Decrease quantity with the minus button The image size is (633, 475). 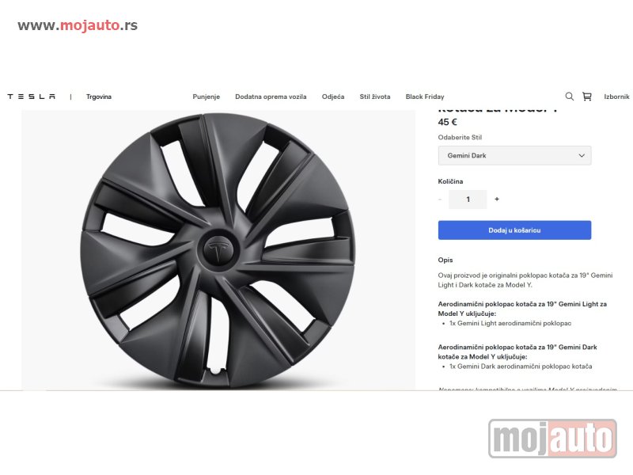click(440, 199)
